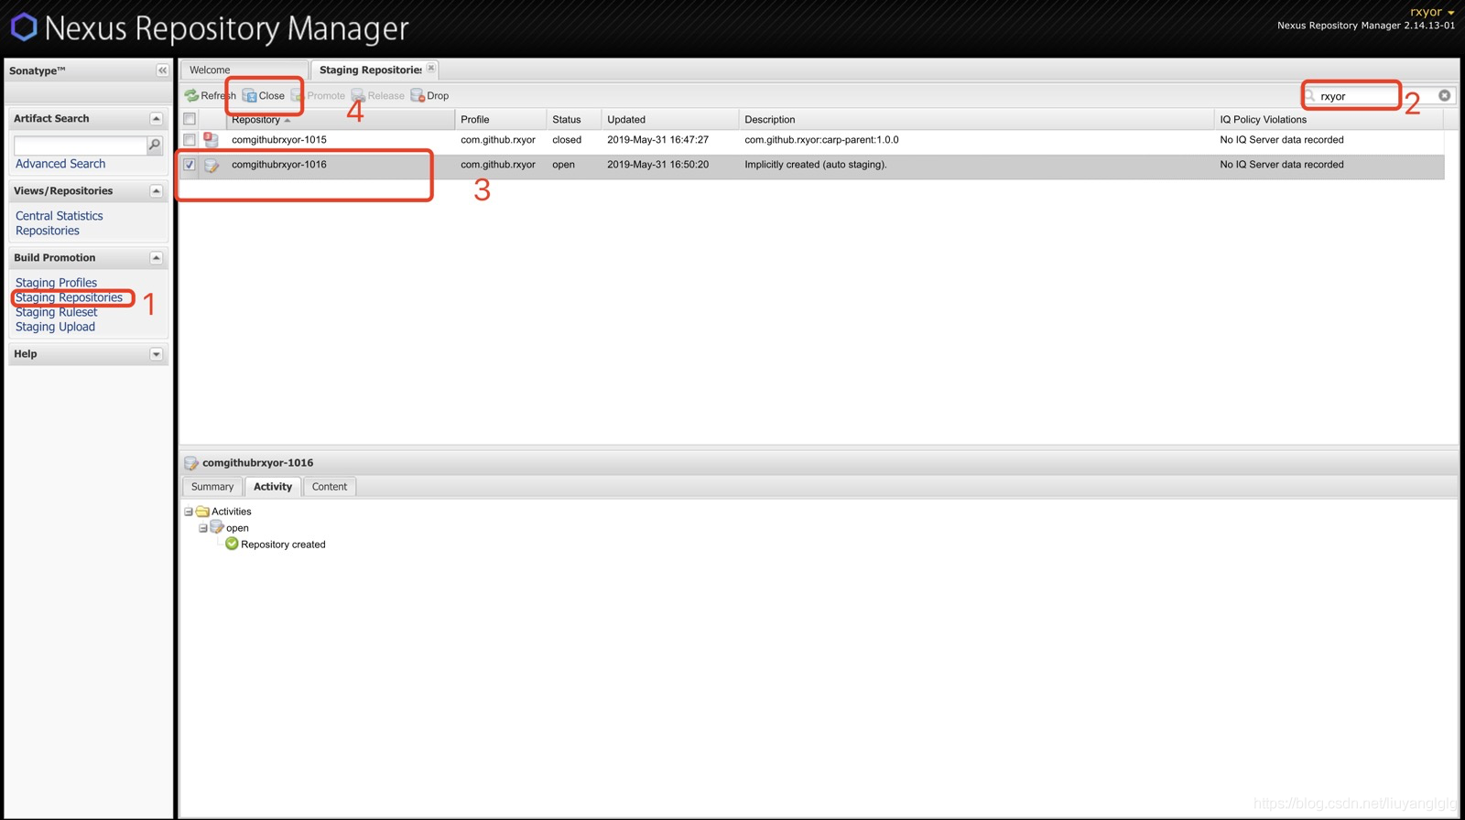The width and height of the screenshot is (1465, 820).
Task: Open the Content tab
Action: pos(330,487)
